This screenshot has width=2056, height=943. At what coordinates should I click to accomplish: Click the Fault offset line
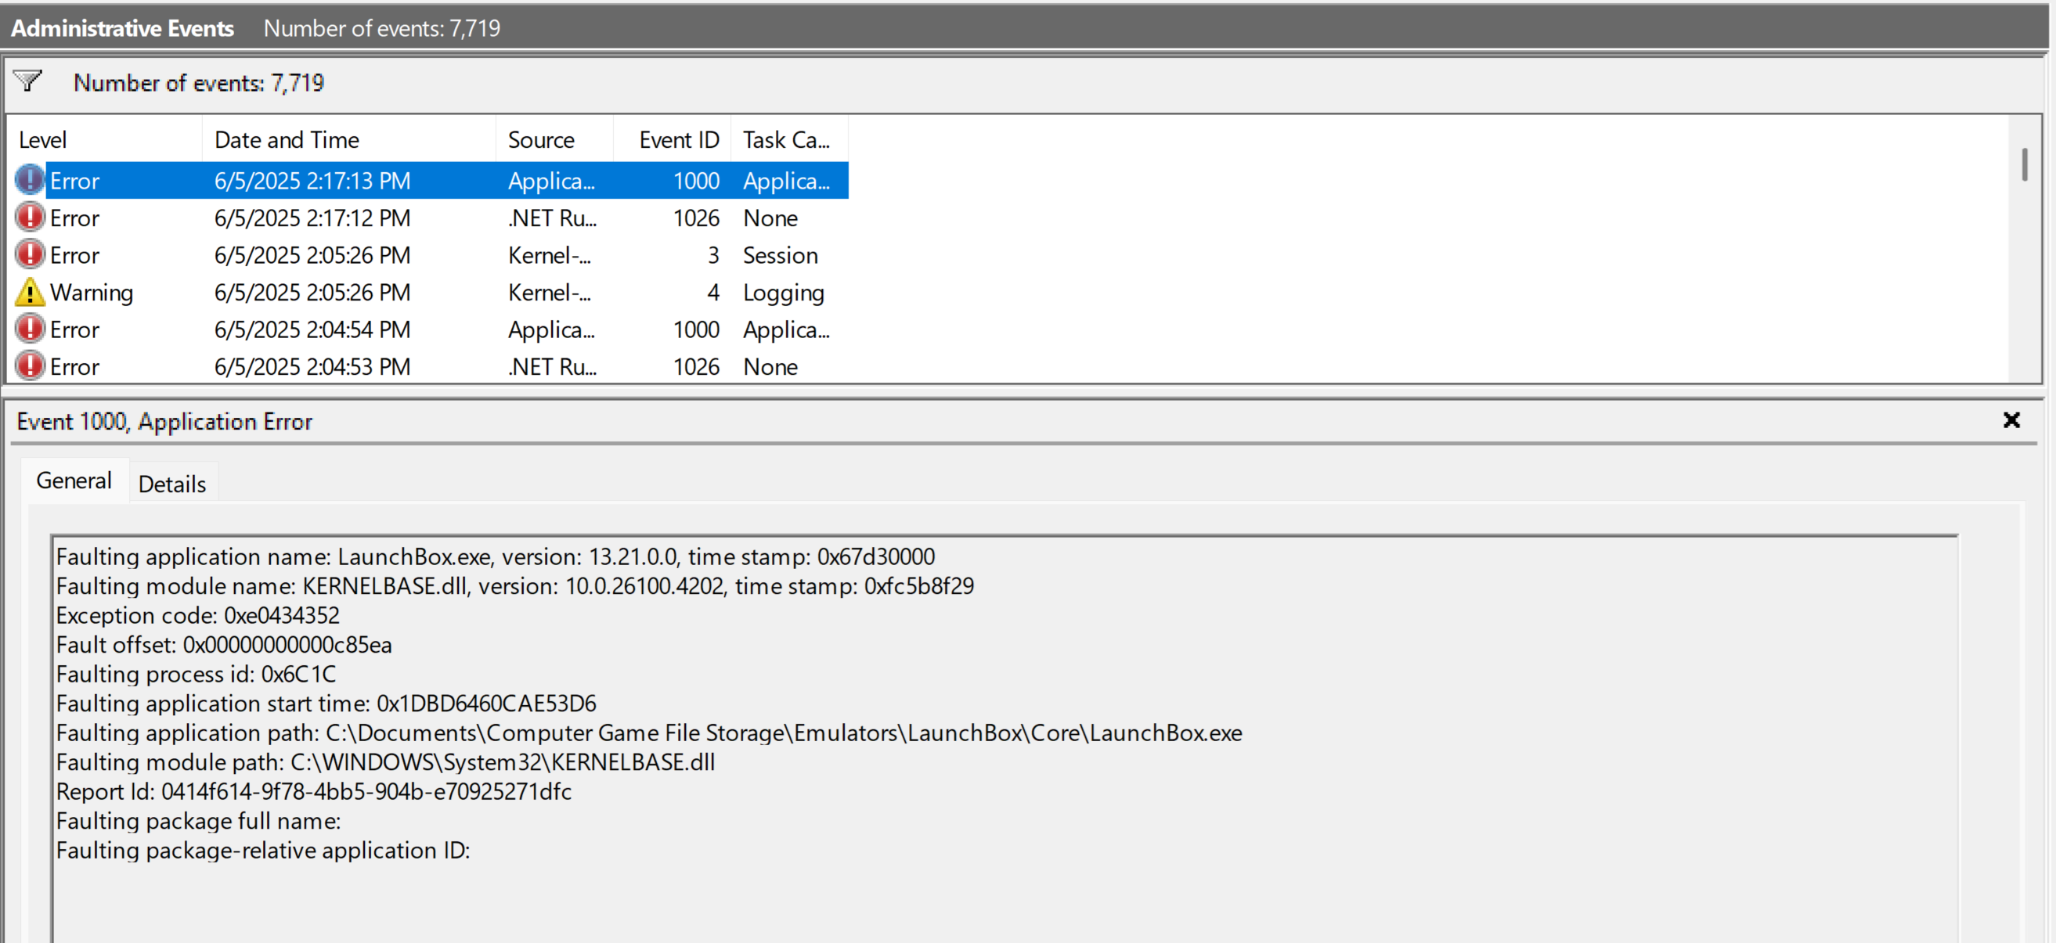(x=223, y=645)
